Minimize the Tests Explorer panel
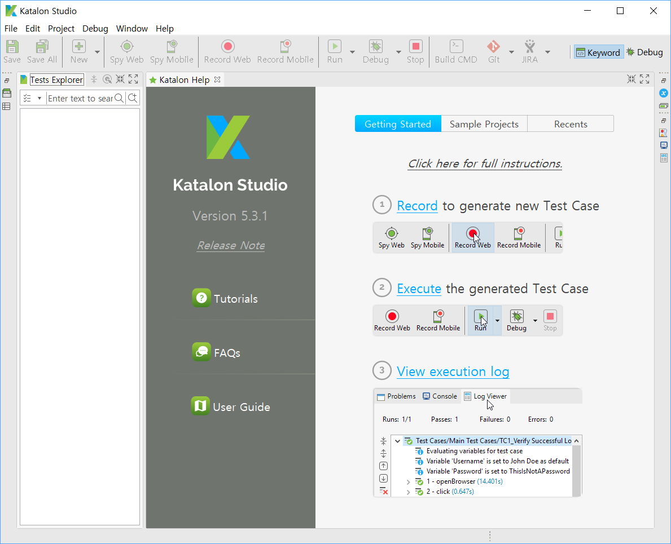 pyautogui.click(x=120, y=79)
